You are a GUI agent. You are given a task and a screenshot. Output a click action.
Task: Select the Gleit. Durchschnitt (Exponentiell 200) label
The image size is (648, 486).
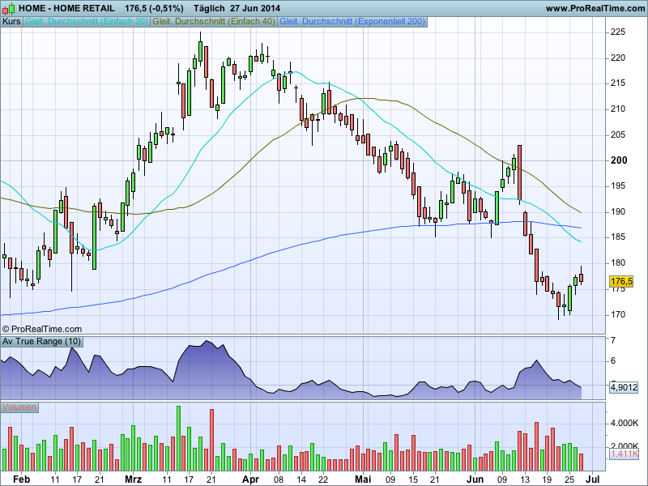352,22
